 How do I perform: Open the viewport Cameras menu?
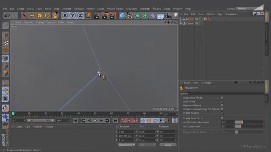tap(28, 22)
